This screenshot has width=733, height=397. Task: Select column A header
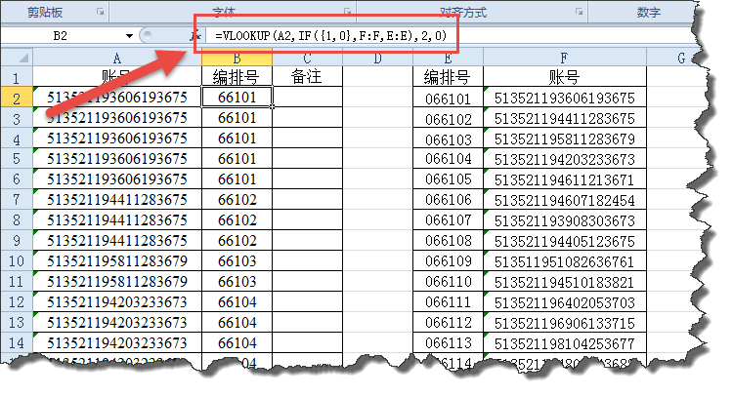(116, 58)
